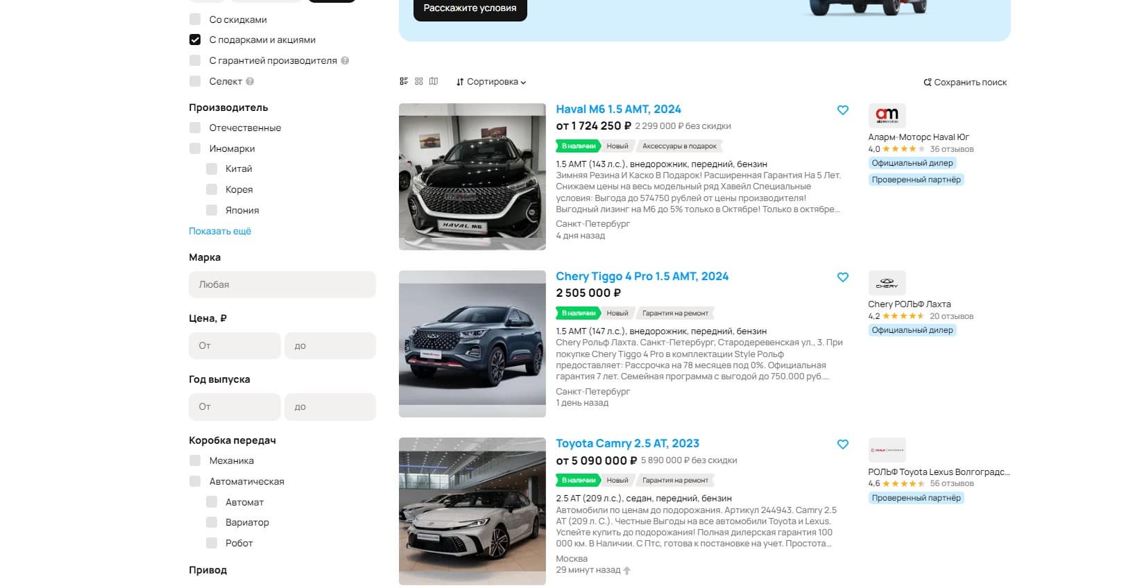Viewport: 1142px width, 588px height.
Task: Click the Alarm-Motors Haval dealer logo
Action: [x=887, y=116]
